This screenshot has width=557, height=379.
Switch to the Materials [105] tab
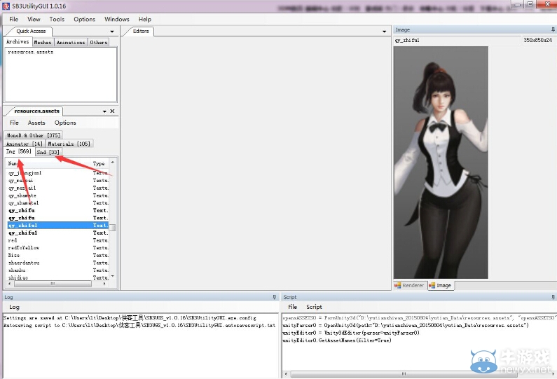coord(69,144)
